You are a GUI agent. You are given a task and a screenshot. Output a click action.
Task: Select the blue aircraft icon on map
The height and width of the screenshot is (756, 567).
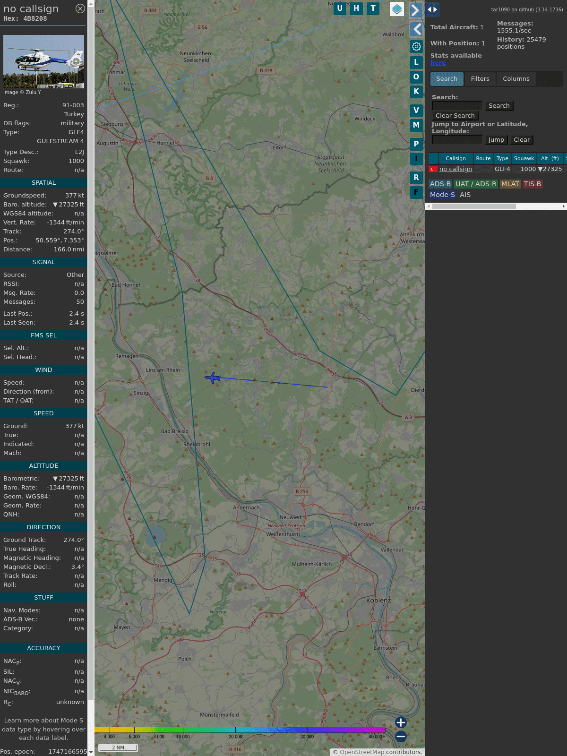point(213,378)
